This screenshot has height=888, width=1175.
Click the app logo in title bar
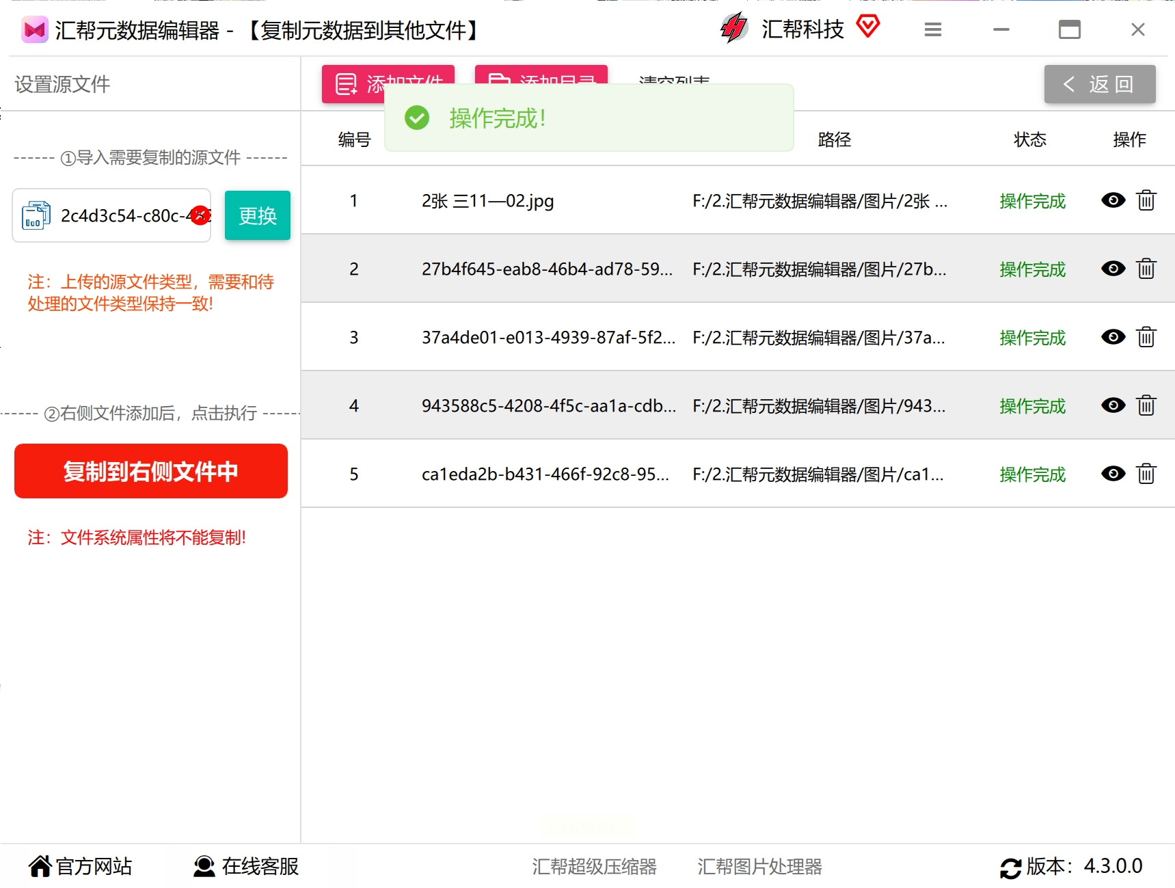[x=34, y=30]
